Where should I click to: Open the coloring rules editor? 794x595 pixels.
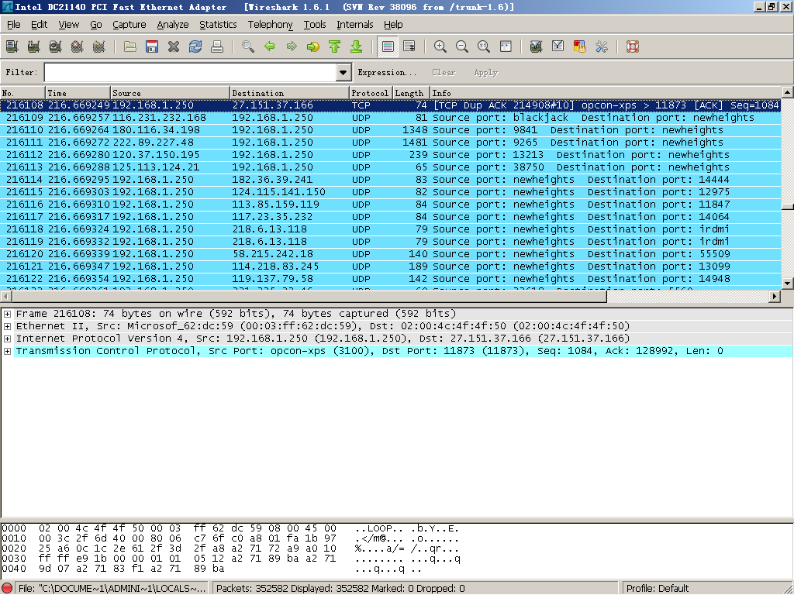(x=580, y=46)
